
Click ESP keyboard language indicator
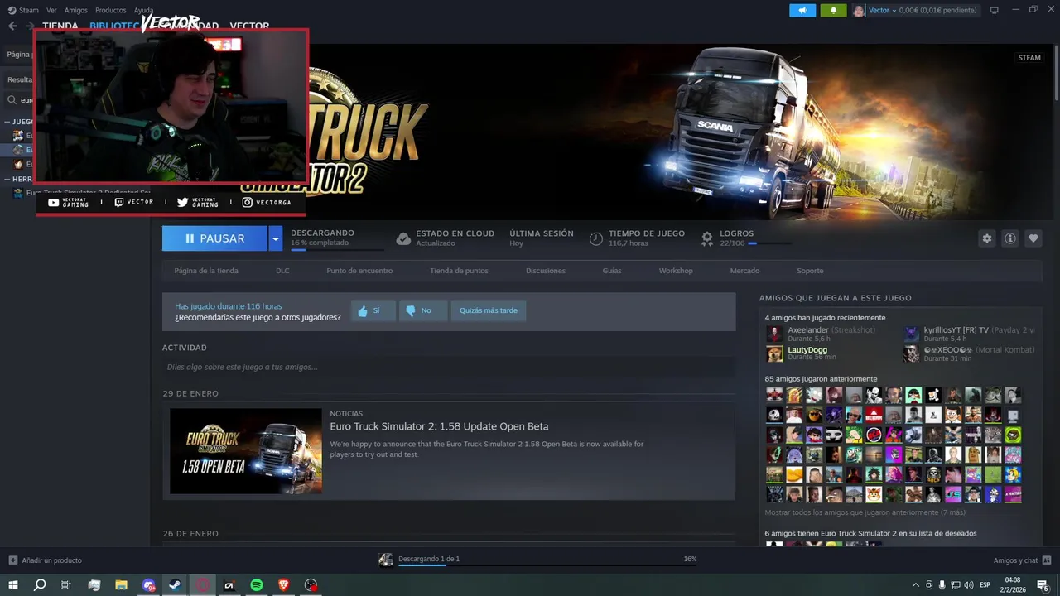pyautogui.click(x=985, y=585)
